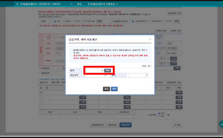Image resolution: width=223 pixels, height=138 pixels.
Task: Click the month input in first item row
Action: [x=41, y=93]
